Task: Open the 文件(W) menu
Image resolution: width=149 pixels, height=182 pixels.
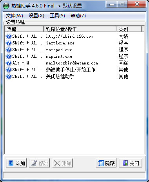Action: point(15,16)
